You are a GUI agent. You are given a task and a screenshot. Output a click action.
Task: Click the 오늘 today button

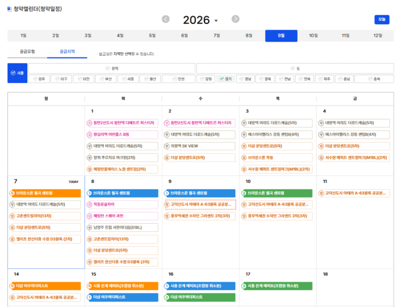click(x=381, y=19)
